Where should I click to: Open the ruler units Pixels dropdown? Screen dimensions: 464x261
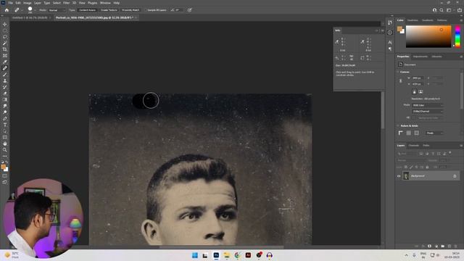point(434,133)
